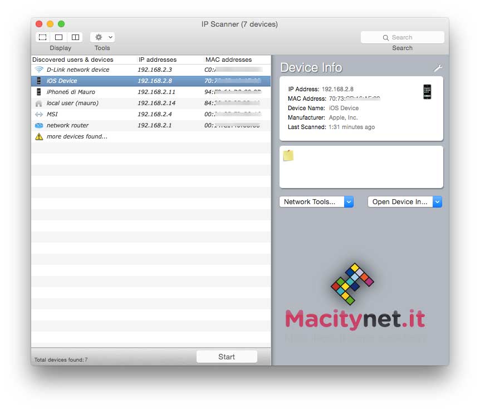The width and height of the screenshot is (480, 410).
Task: Click IP Address value in Device Info
Action: point(337,89)
